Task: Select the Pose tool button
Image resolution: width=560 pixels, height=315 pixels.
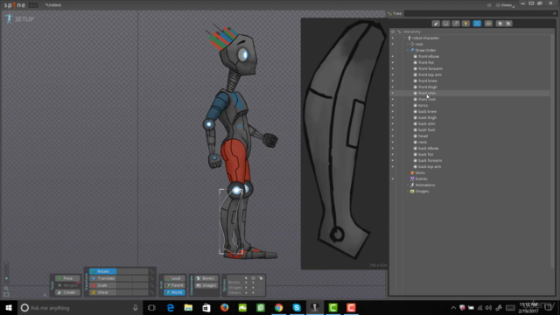Action: point(67,278)
